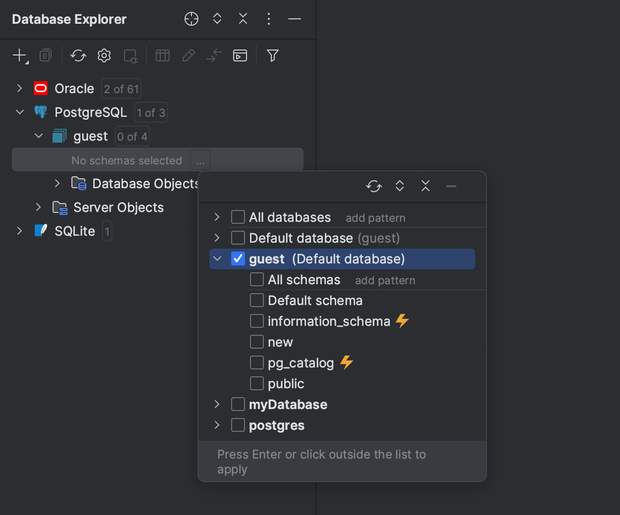Click the No schemas selected row
This screenshot has height=515, width=620.
click(x=126, y=160)
